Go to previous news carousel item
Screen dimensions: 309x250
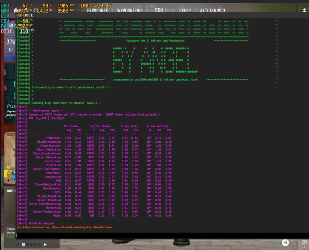click(x=18, y=245)
